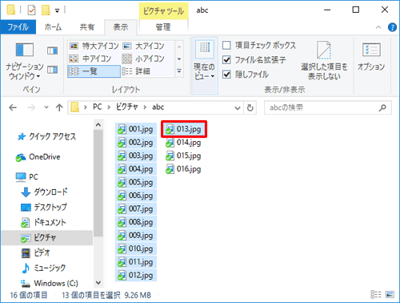
Task: Uncheck ファイル名拡張子 checkbox
Action: tap(226, 60)
